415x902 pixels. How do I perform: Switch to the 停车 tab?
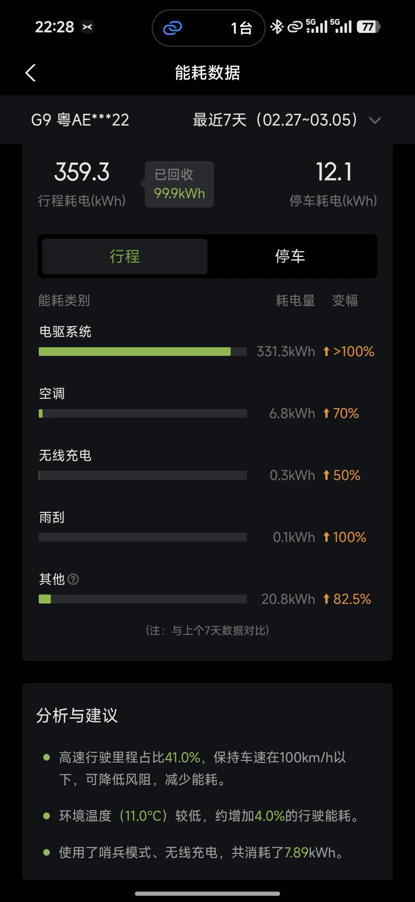pyautogui.click(x=290, y=256)
